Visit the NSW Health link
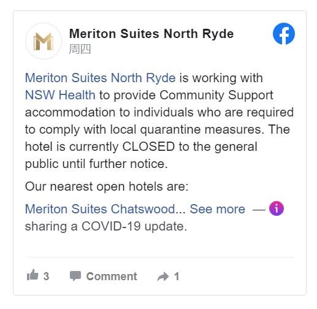Image resolution: width=317 pixels, height=309 pixels. [x=60, y=95]
